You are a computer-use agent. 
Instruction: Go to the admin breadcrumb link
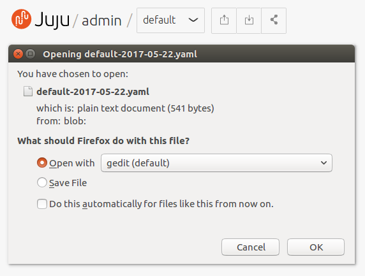[x=101, y=20]
